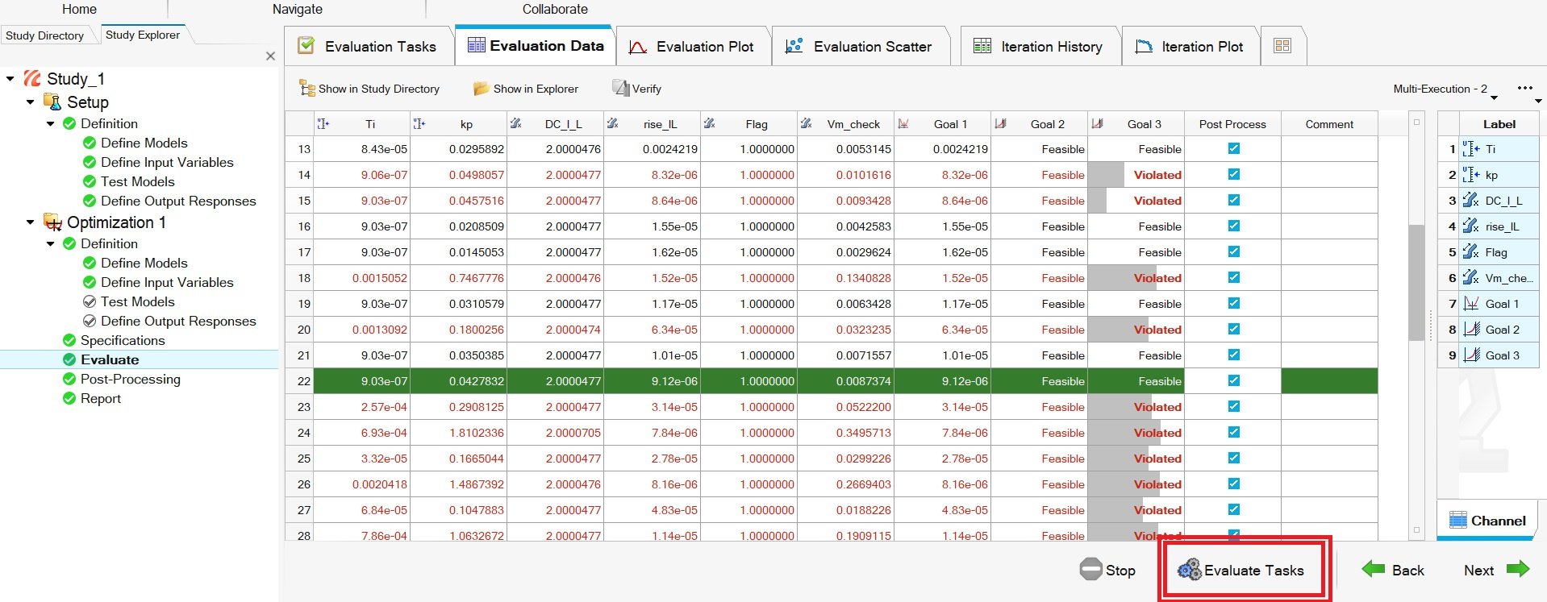The image size is (1547, 602).
Task: Select Test Models under Optimization 1
Action: 138,301
